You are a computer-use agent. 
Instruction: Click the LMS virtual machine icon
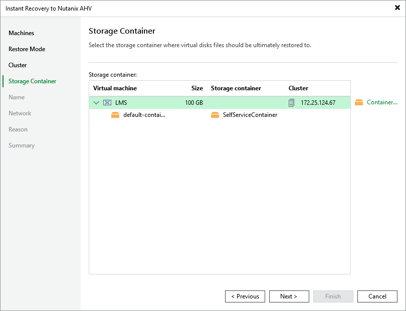click(107, 103)
